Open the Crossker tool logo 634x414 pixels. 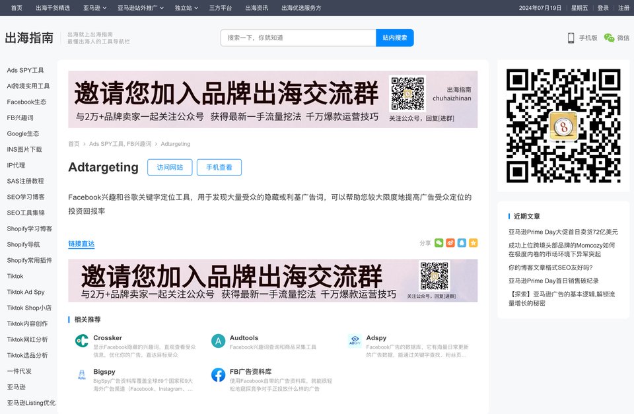coord(82,341)
